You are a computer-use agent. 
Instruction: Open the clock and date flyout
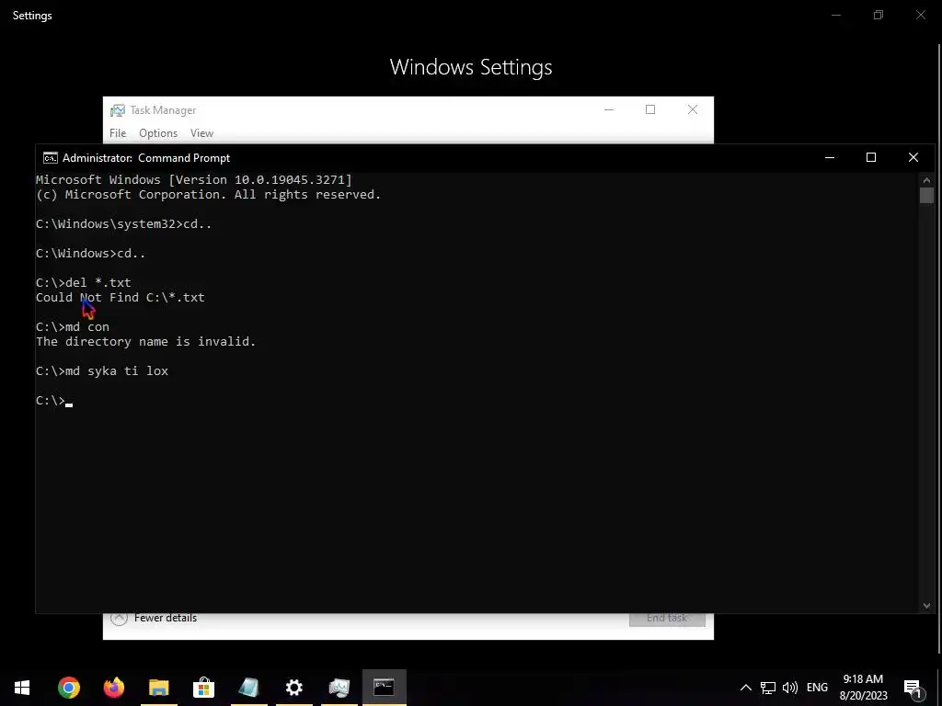point(863,688)
